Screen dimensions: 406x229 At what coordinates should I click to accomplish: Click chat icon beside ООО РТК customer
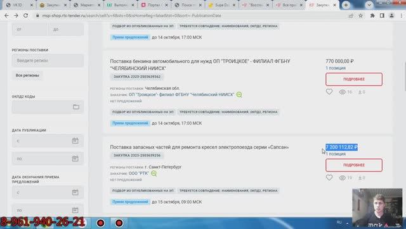tap(154, 173)
